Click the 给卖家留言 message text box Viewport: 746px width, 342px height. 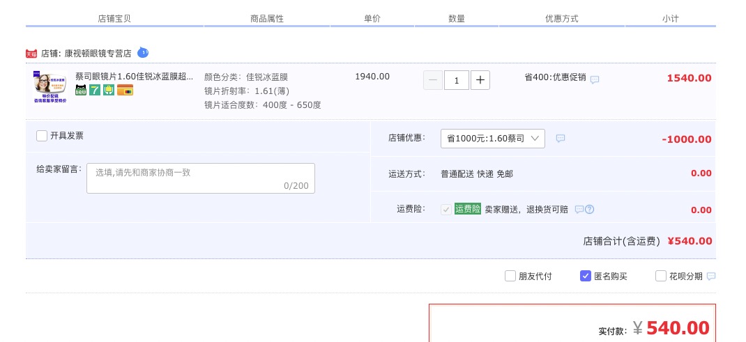point(201,178)
